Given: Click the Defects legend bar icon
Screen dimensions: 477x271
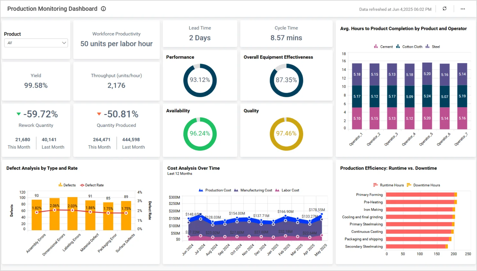Looking at the screenshot, I should tap(60, 185).
